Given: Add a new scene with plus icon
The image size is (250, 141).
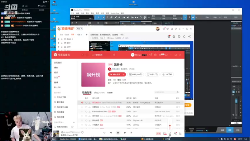Looking at the screenshot, I should [x=87, y=34].
